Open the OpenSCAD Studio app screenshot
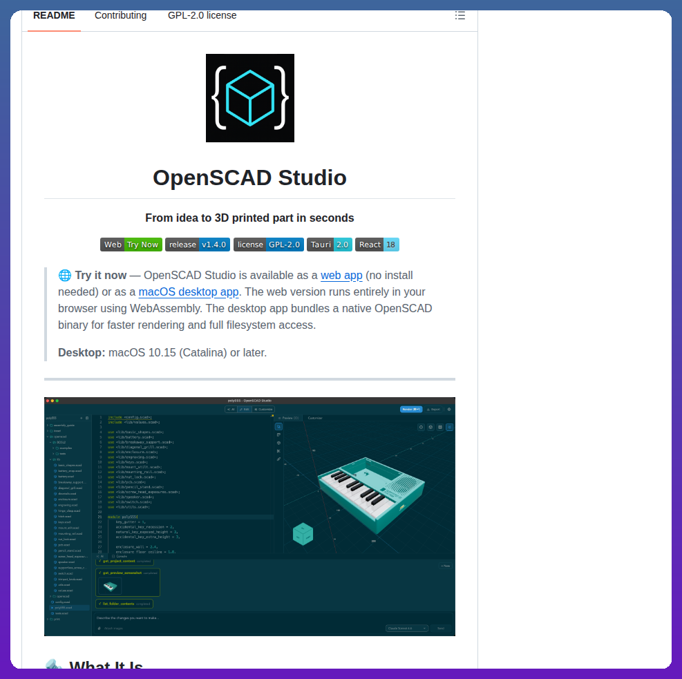Viewport: 682px width, 679px height. point(249,517)
